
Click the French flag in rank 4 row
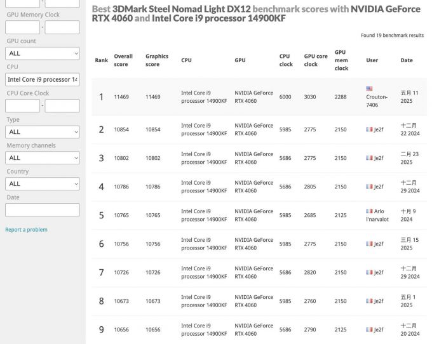[x=369, y=187]
